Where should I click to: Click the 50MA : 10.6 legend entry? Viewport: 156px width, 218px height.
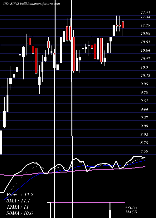coord(20,213)
